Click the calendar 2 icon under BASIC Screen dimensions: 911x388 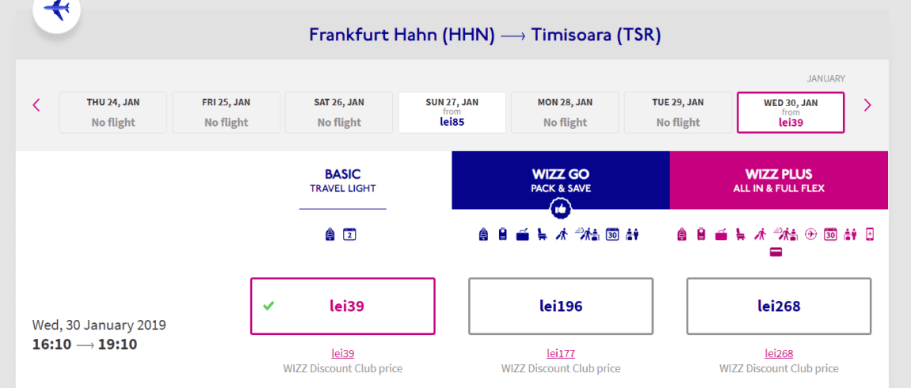(349, 234)
